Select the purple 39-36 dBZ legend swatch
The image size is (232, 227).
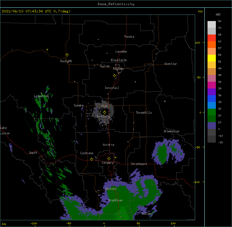click(x=212, y=92)
